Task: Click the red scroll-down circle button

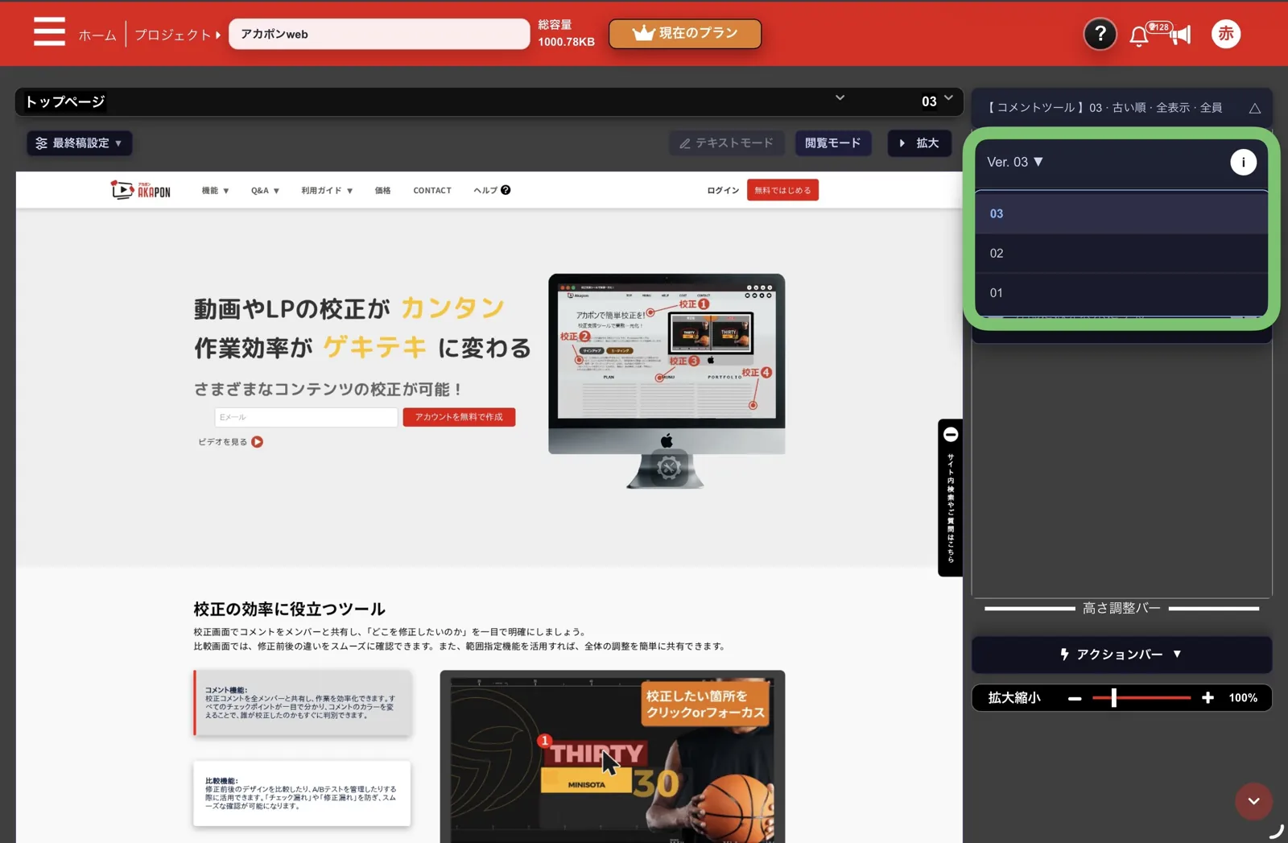Action: [x=1253, y=801]
